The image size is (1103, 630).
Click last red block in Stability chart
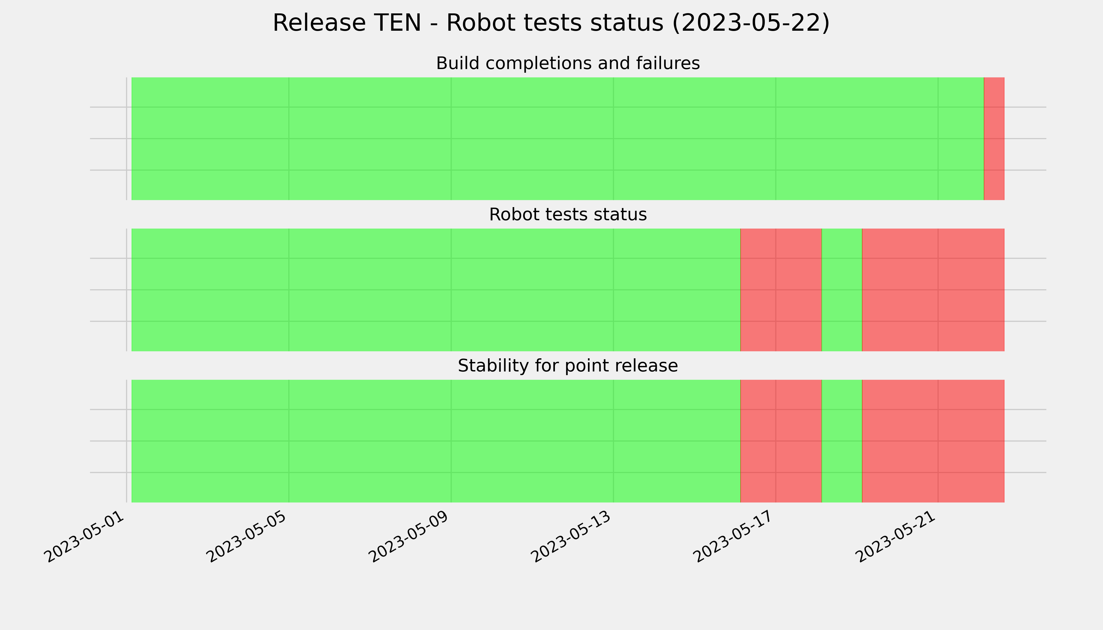[x=933, y=441]
